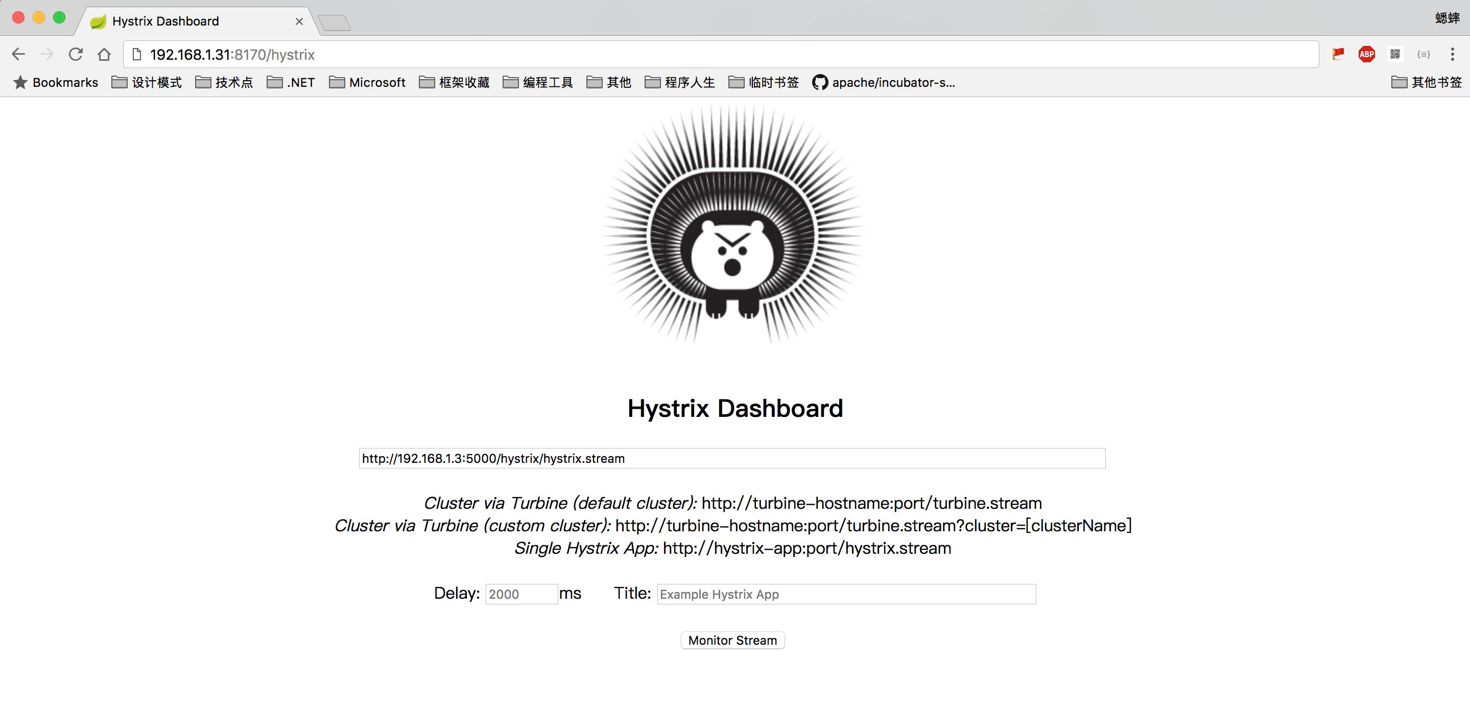Image resolution: width=1470 pixels, height=704 pixels.
Task: Click the address bar URL field
Action: 721,54
